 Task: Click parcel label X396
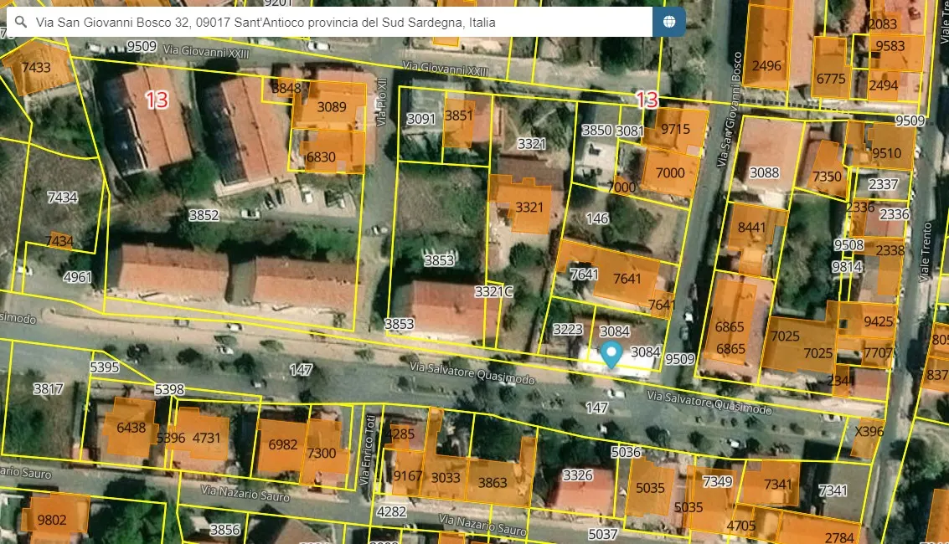tap(869, 432)
